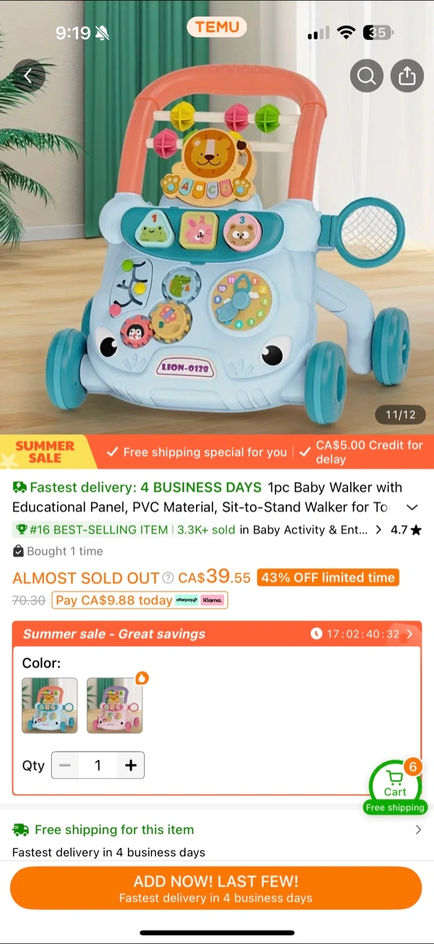Open Summer sale countdown arrow

coord(410,634)
